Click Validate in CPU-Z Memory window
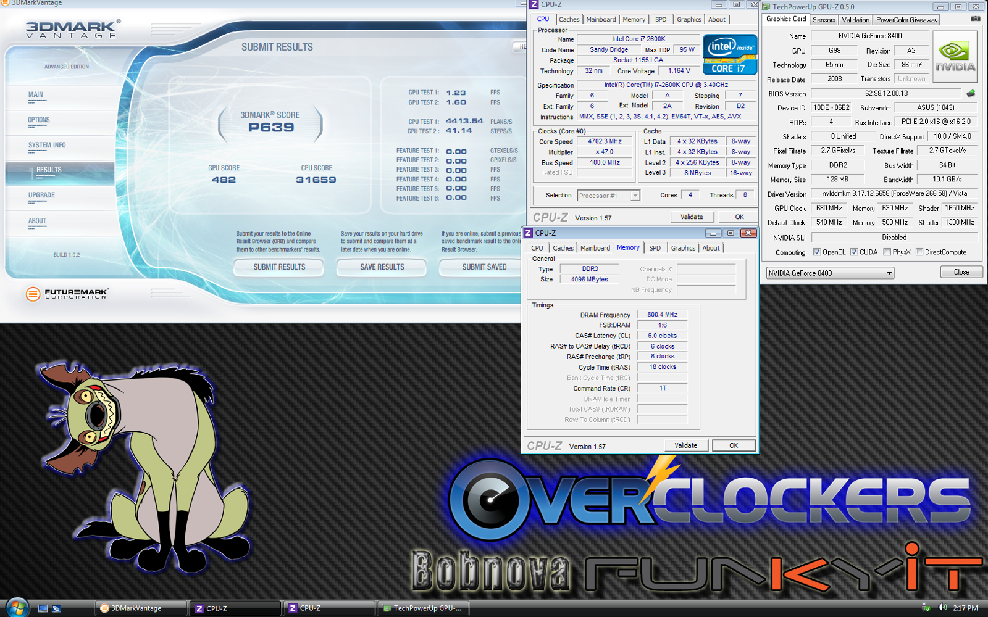Image resolution: width=988 pixels, height=617 pixels. pyautogui.click(x=686, y=445)
